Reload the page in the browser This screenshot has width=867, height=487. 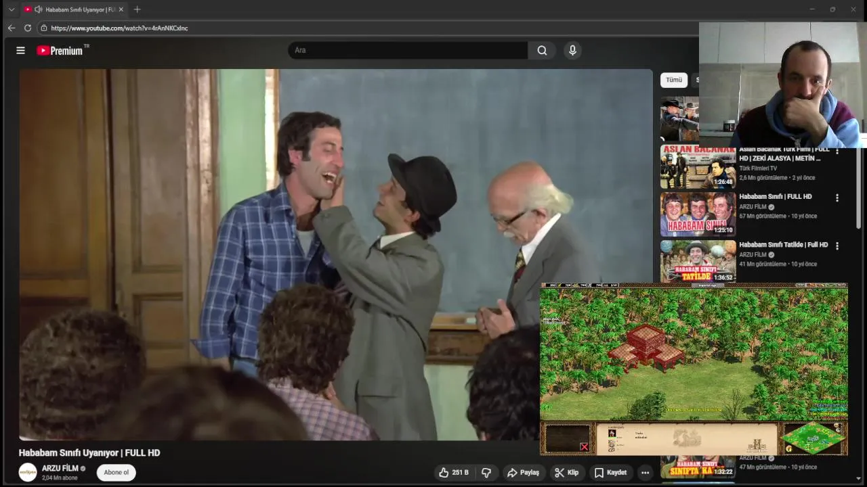28,28
